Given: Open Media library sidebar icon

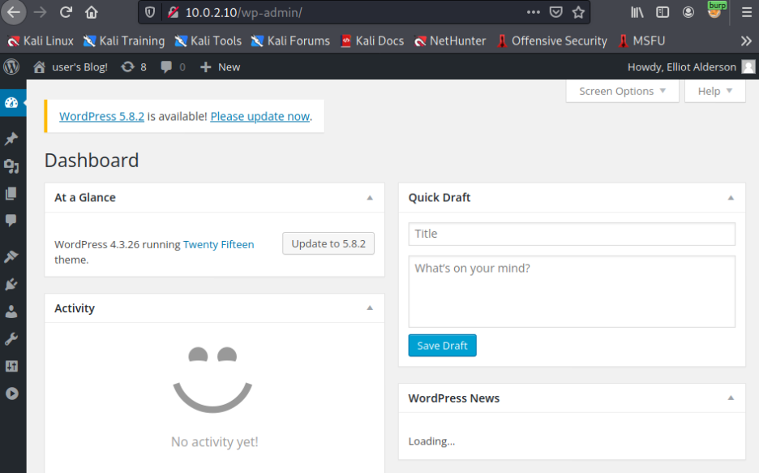Looking at the screenshot, I should (11, 166).
